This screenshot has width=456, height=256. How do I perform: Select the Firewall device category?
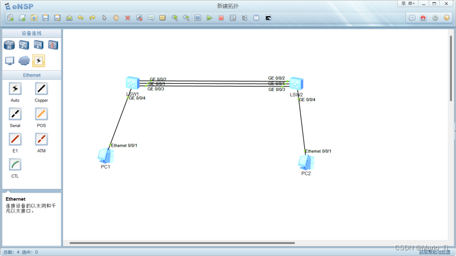[53, 45]
